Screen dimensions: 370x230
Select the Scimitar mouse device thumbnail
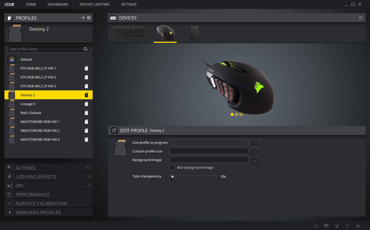[165, 33]
